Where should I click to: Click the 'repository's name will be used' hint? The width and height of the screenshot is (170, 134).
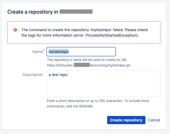tap(87, 60)
